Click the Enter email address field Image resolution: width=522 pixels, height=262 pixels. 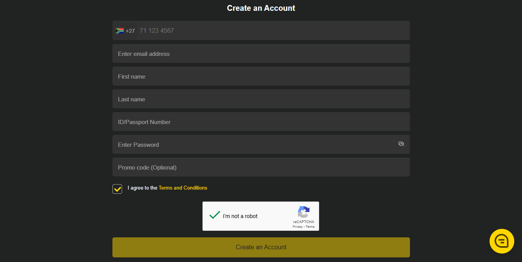261,54
